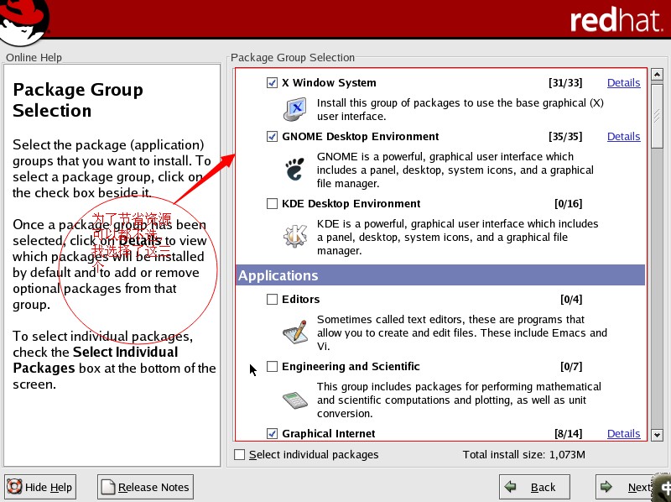The height and width of the screenshot is (502, 671).
Task: Open Details for GNOME Desktop Environment
Action: 623,136
